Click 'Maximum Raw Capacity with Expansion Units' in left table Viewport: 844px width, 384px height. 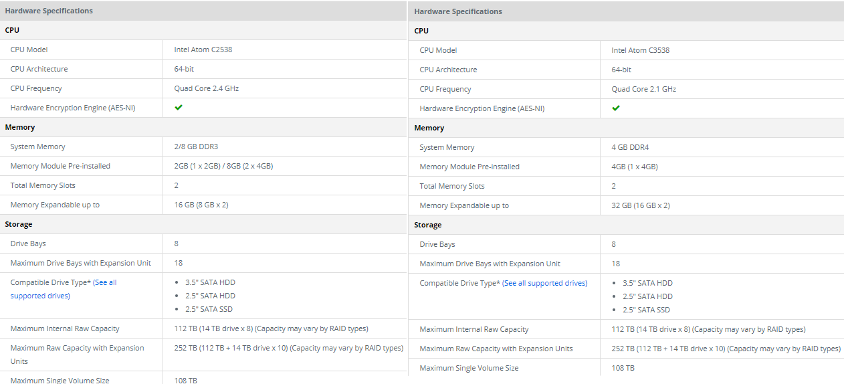(x=78, y=355)
